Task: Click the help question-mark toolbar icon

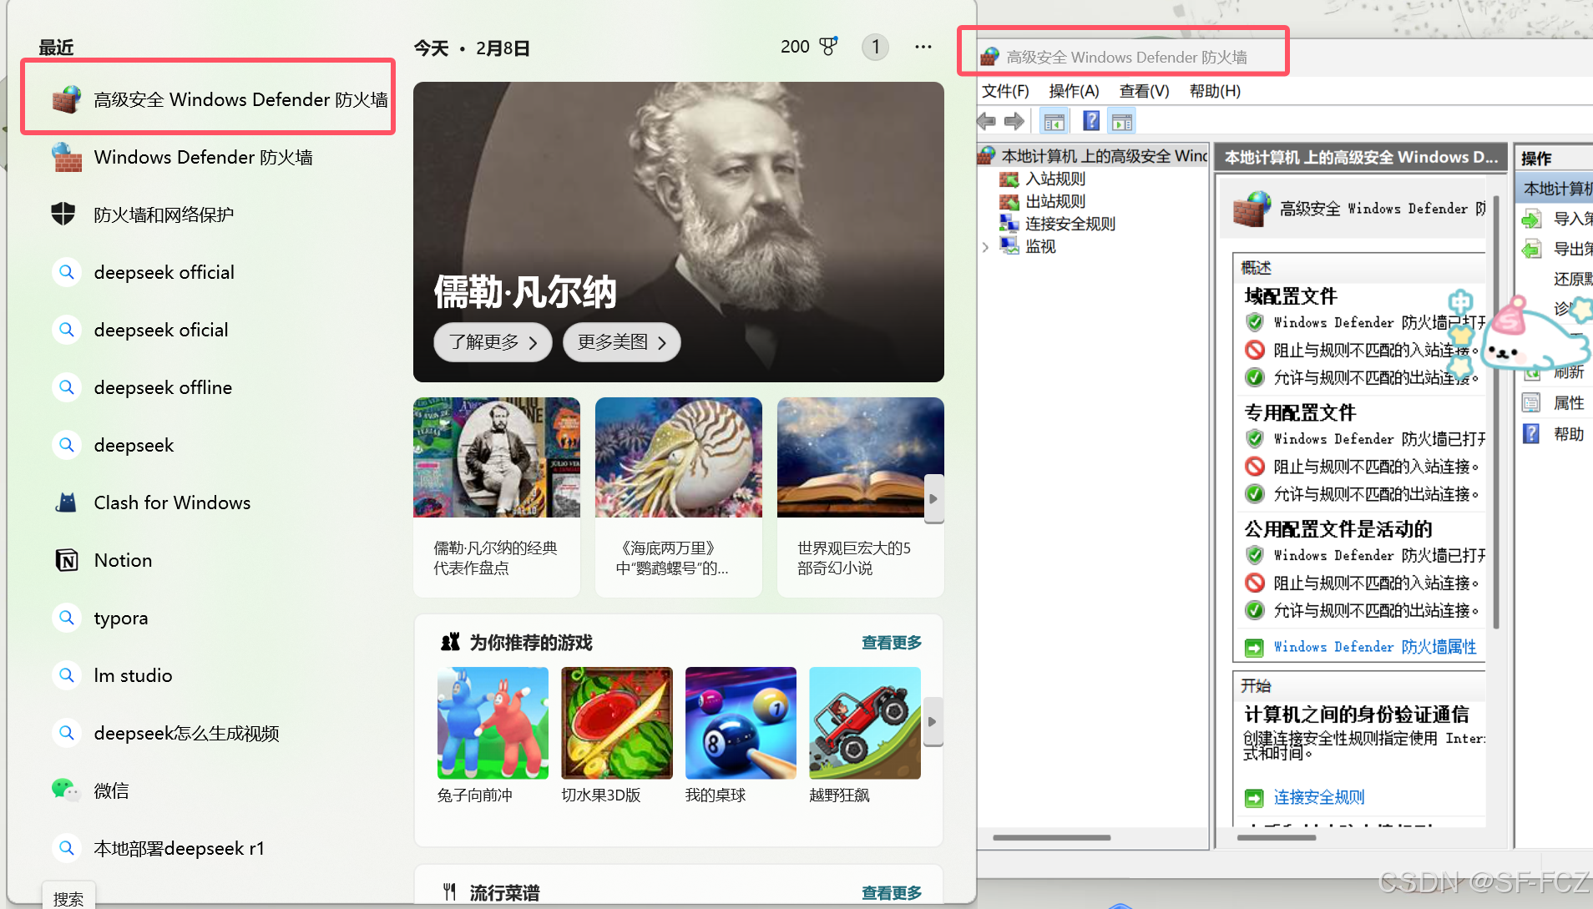Action: [1090, 122]
